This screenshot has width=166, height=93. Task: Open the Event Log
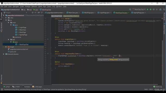point(158,87)
